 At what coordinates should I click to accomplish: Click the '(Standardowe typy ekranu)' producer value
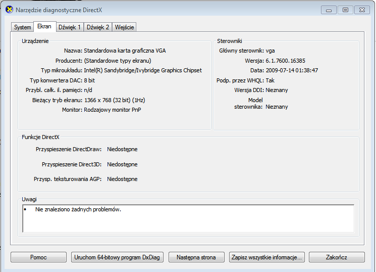click(118, 61)
